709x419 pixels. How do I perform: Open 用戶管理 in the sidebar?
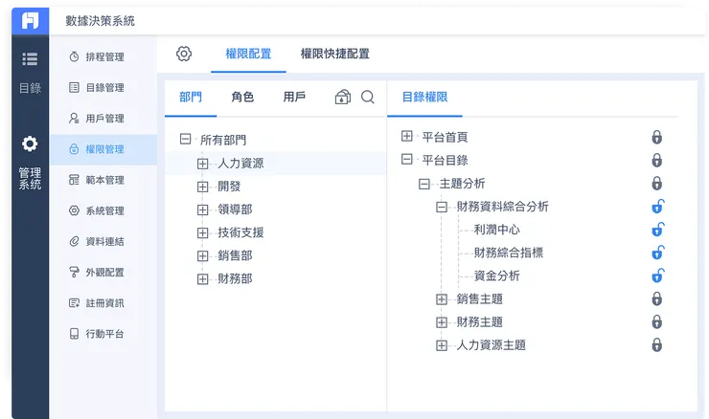coord(103,119)
